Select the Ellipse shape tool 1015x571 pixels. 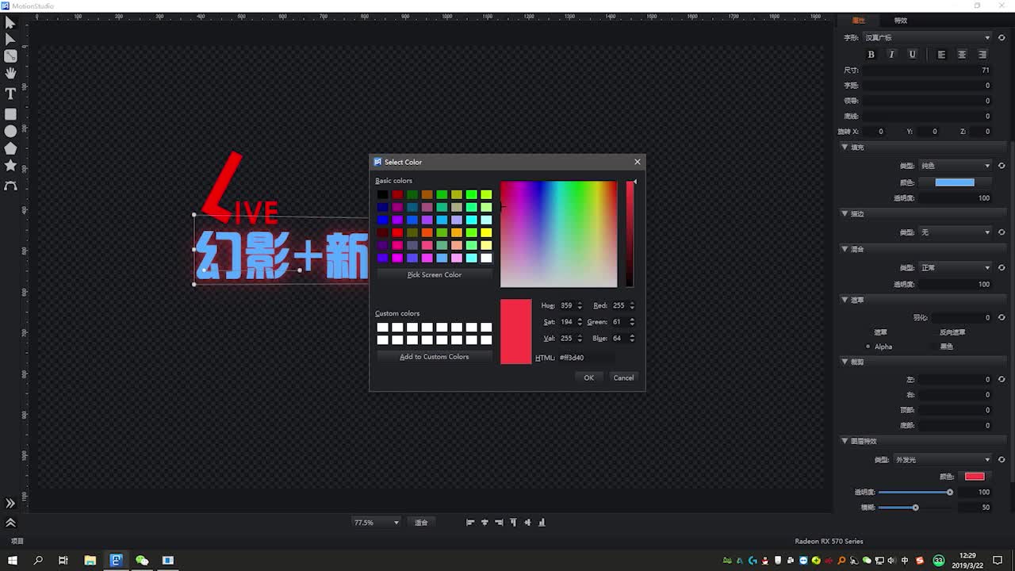[x=10, y=131]
